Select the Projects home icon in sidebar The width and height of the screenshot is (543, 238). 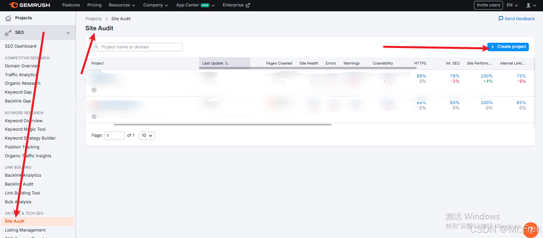(8, 18)
